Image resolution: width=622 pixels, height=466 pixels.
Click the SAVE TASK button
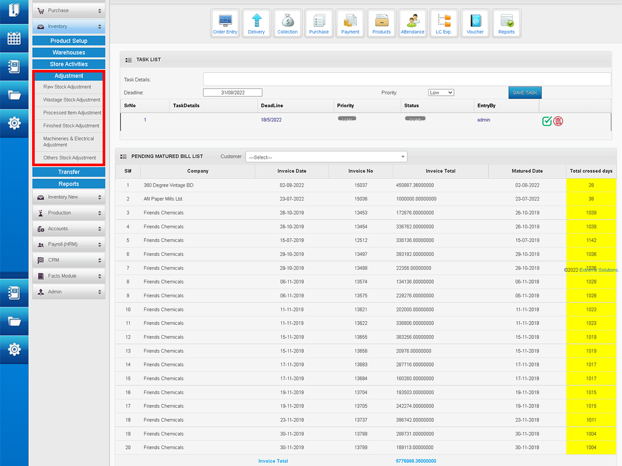pos(525,93)
